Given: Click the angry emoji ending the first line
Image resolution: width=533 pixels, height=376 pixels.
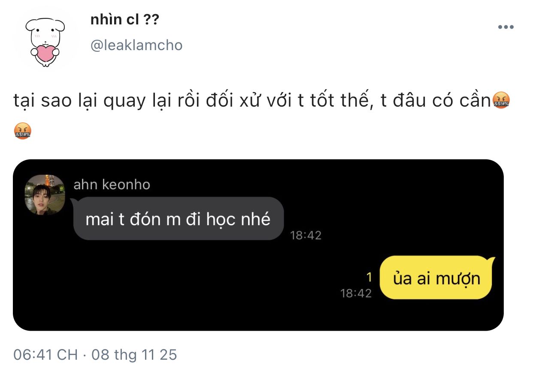Looking at the screenshot, I should pos(499,101).
